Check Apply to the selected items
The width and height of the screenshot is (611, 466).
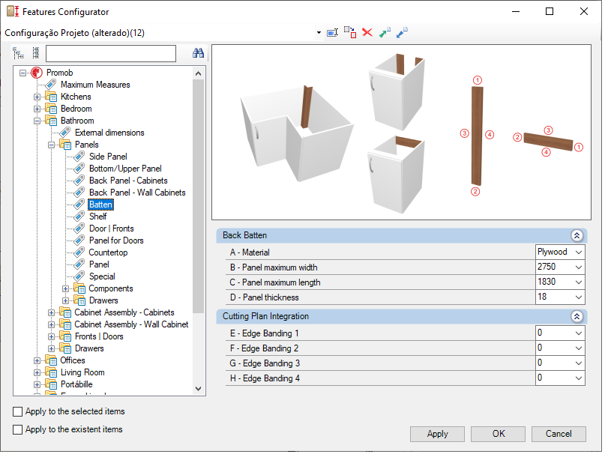(17, 412)
